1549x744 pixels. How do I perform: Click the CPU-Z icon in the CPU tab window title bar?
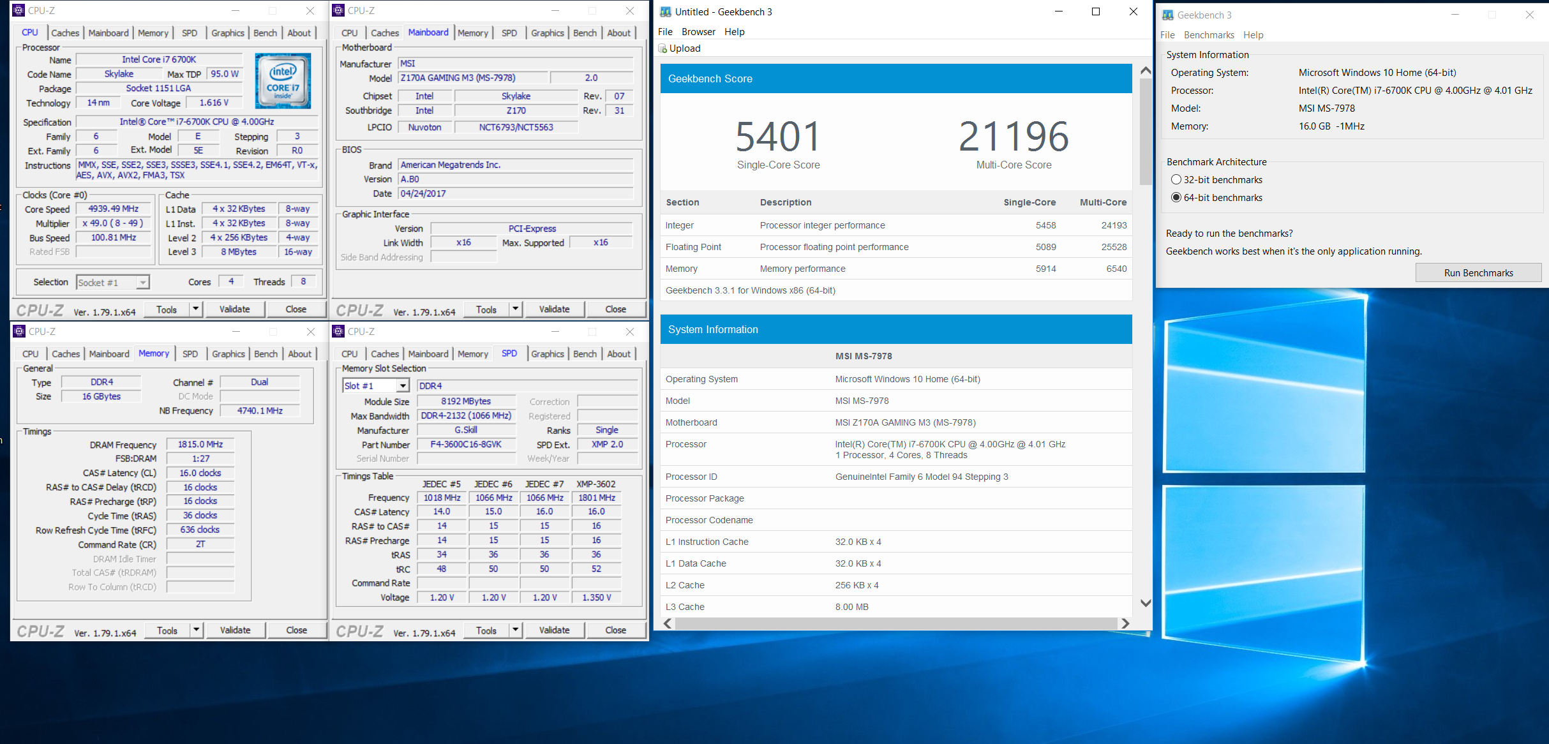19,10
